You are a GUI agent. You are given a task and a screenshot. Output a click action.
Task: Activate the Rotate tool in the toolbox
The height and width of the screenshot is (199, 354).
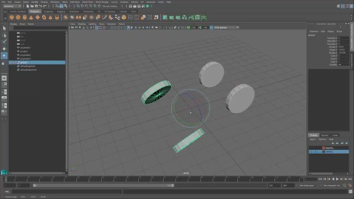tap(4, 55)
